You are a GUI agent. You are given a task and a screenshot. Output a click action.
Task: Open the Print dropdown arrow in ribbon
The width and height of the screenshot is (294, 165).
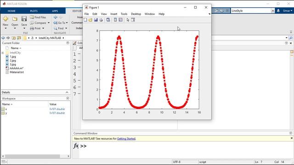(43, 28)
